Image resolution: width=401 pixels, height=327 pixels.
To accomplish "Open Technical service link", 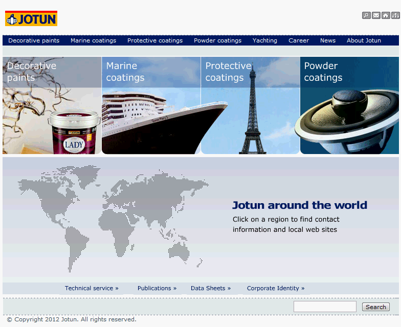I will [x=92, y=289].
